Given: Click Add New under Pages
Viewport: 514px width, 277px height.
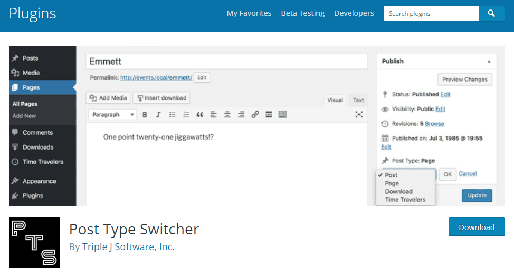Looking at the screenshot, I should 24,116.
